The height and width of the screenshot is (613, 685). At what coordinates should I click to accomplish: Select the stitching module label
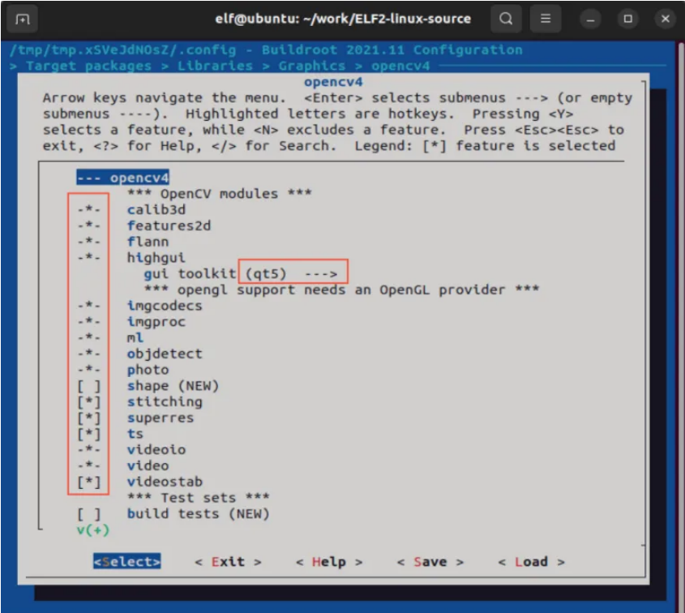pyautogui.click(x=165, y=402)
